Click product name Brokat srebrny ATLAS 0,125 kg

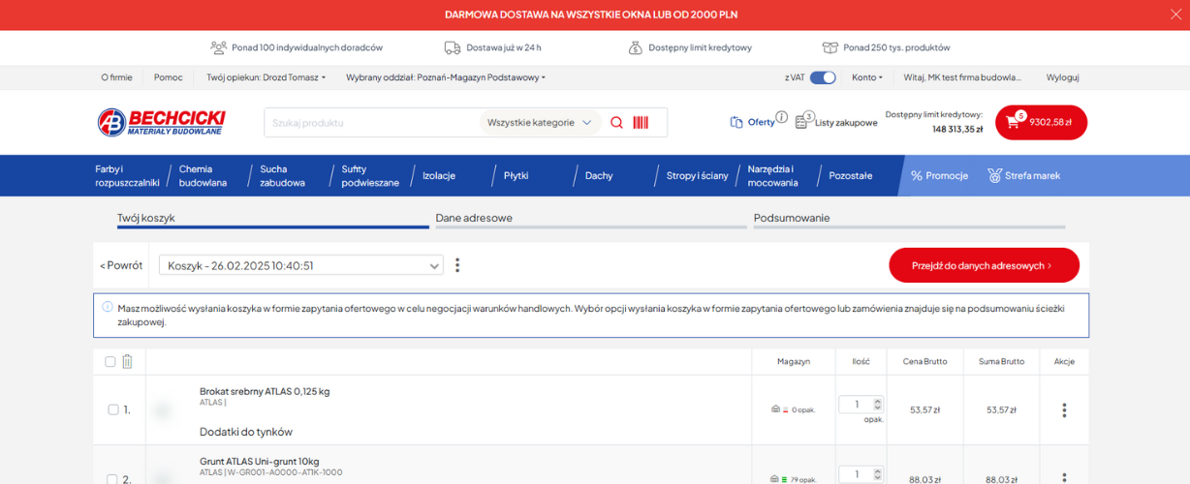point(265,391)
